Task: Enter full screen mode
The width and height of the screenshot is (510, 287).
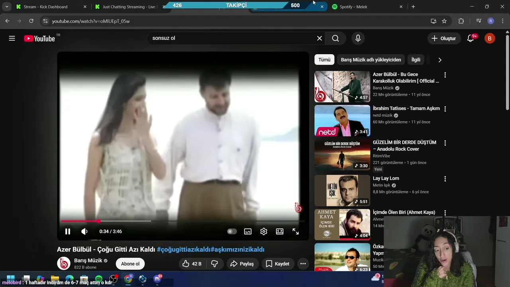Action: 296,231
